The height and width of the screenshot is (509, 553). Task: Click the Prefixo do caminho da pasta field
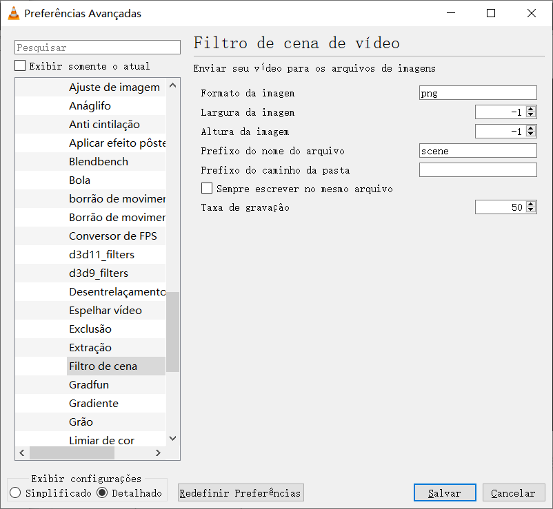477,170
